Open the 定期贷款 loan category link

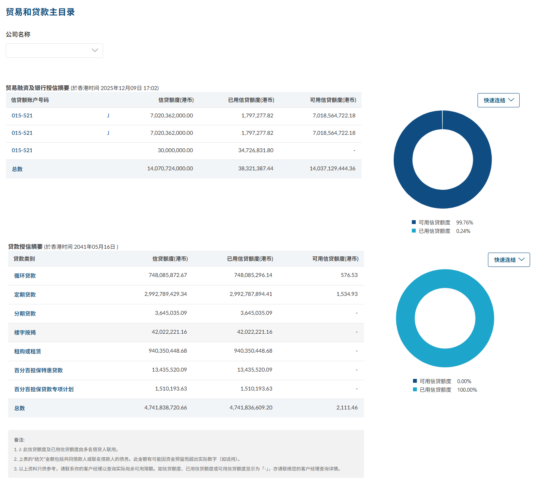(25, 295)
